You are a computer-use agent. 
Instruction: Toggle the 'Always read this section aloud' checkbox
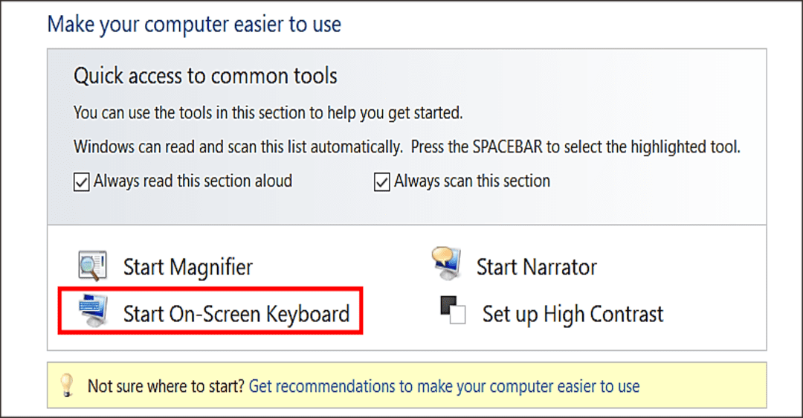coord(82,181)
